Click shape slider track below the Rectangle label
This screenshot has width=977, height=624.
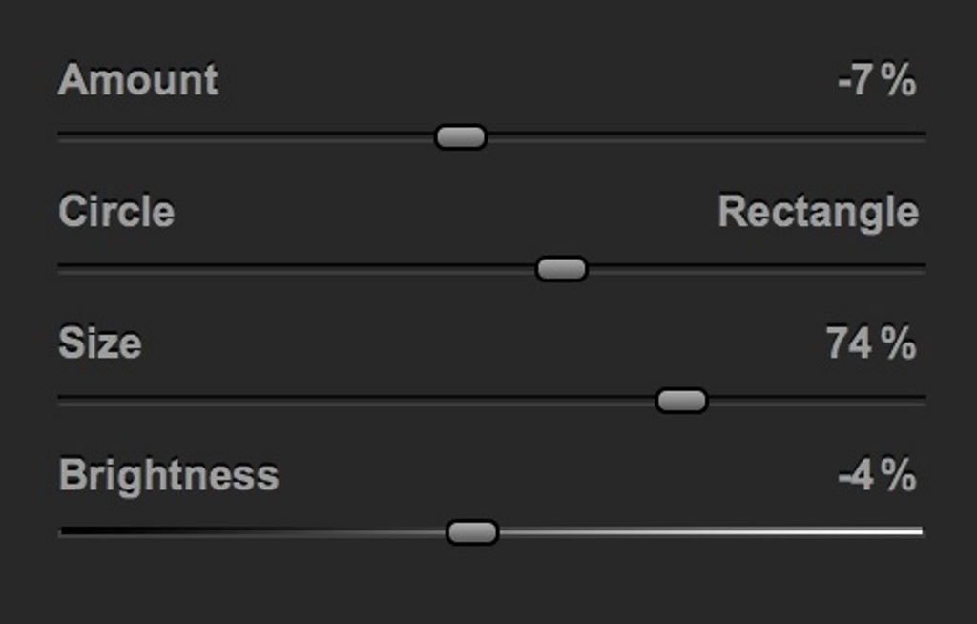pos(818,268)
